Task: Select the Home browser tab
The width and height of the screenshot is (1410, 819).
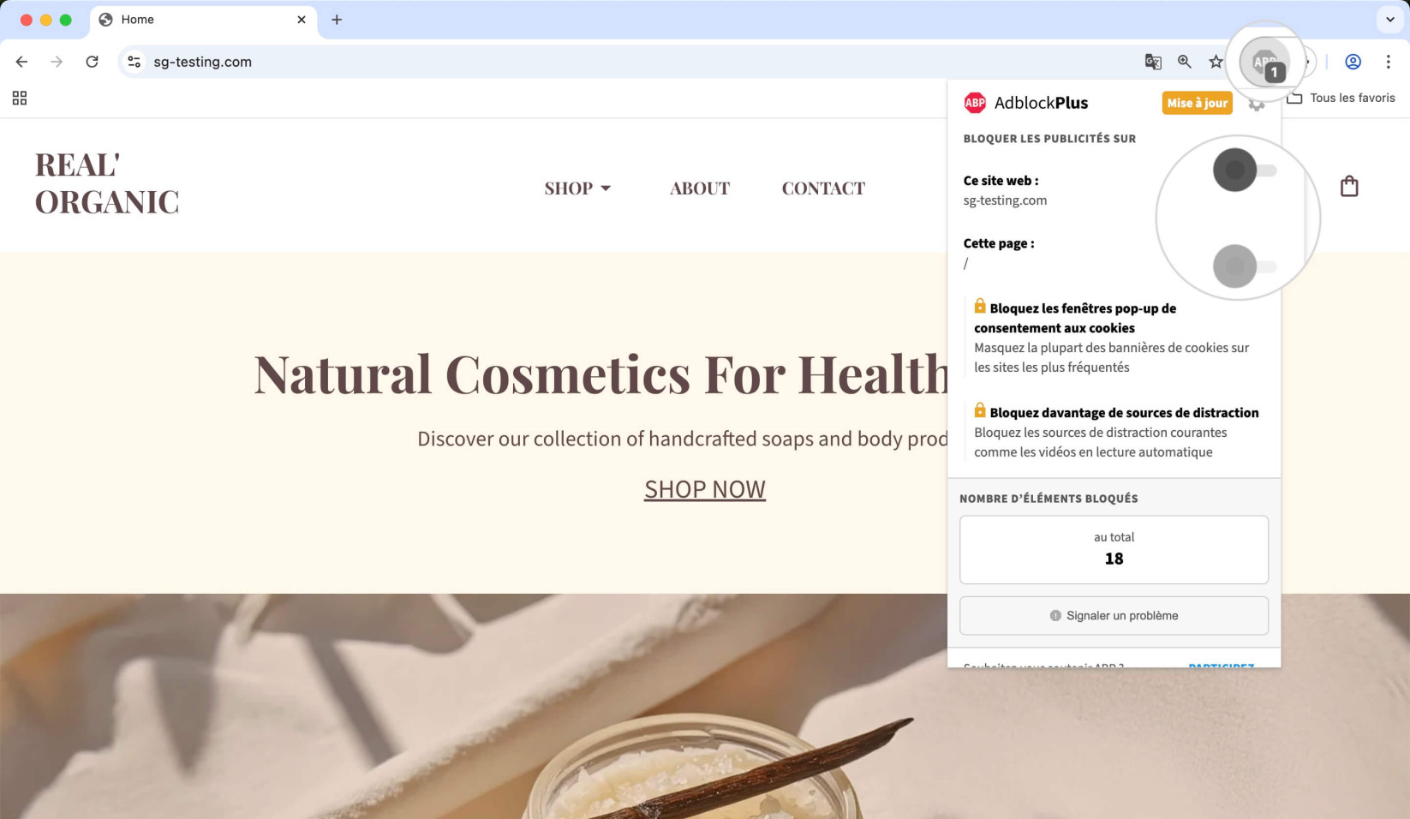Action: click(x=203, y=20)
